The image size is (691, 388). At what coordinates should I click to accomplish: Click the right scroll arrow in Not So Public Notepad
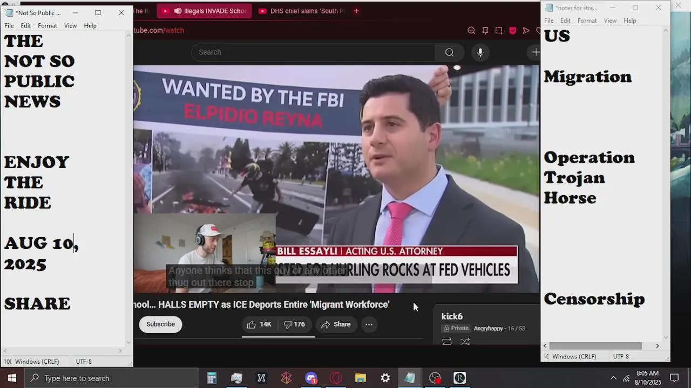click(120, 351)
